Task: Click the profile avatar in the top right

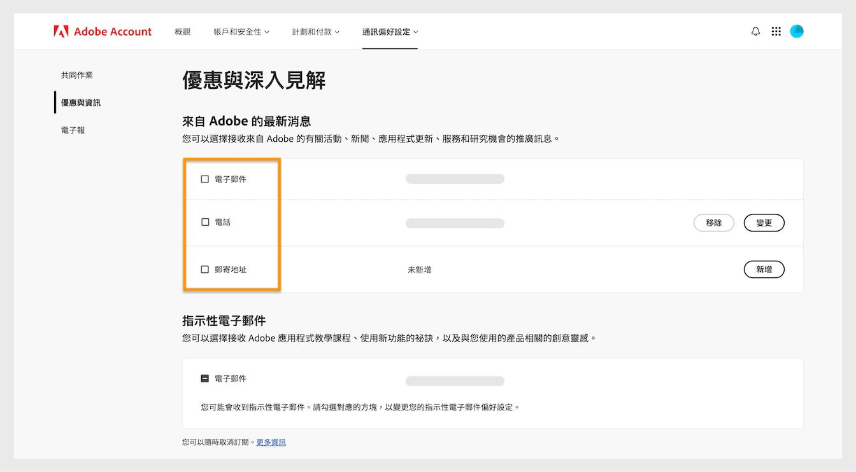Action: click(x=796, y=31)
